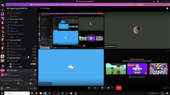This screenshot has width=170, height=95.
Task: Show hidden system tray icons
Action: [x=149, y=93]
